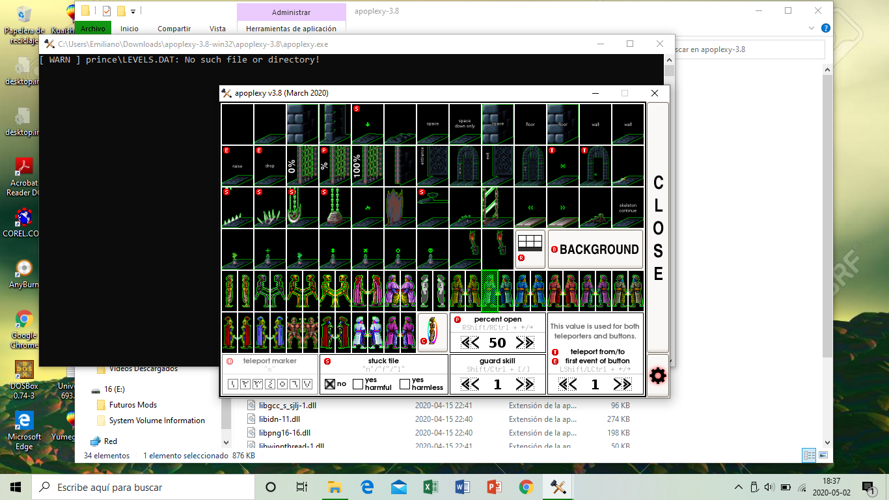This screenshot has height=500, width=889.
Task: Select the first teleport marker symbol
Action: point(234,384)
